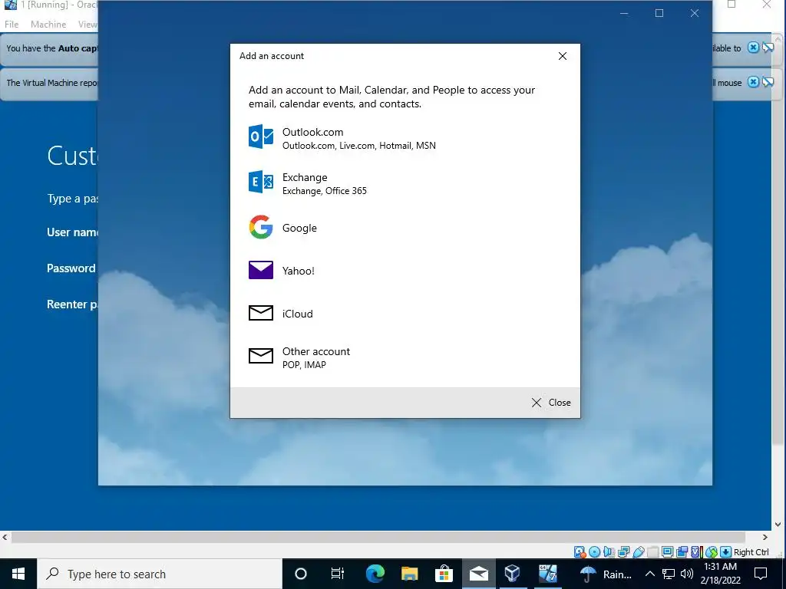
Task: Open the volume control tray icon
Action: click(x=687, y=574)
